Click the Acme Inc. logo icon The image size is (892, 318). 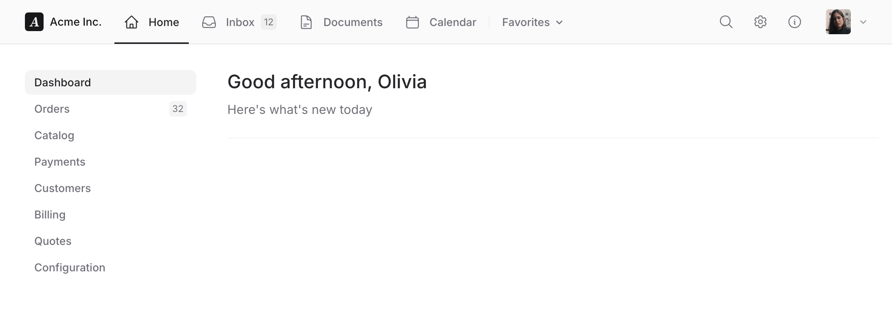(x=34, y=22)
